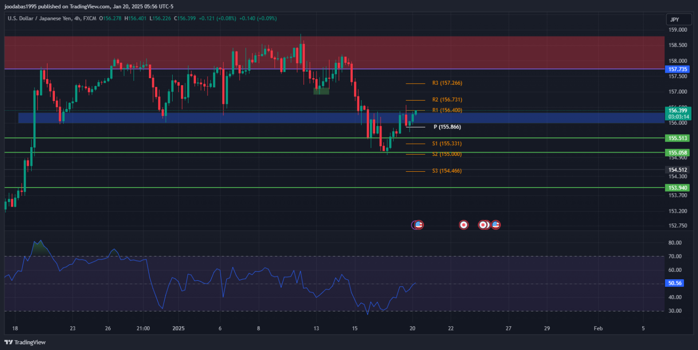Click the 153.940 green price label
698x350 pixels.
[678, 188]
